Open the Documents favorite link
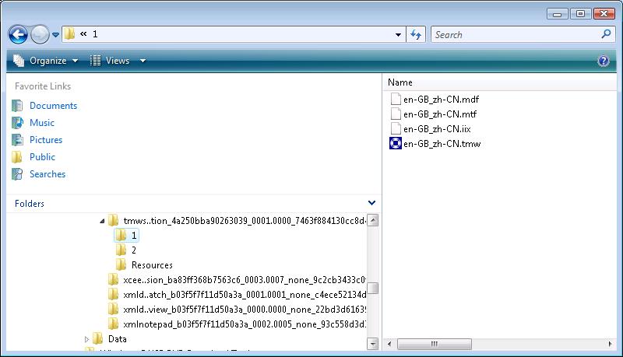 pos(53,106)
